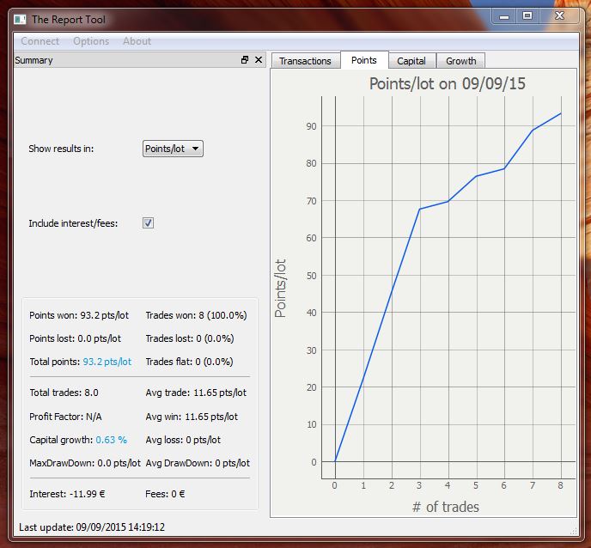This screenshot has height=548, width=591.
Task: Close the Summary panel
Action: coord(259,60)
